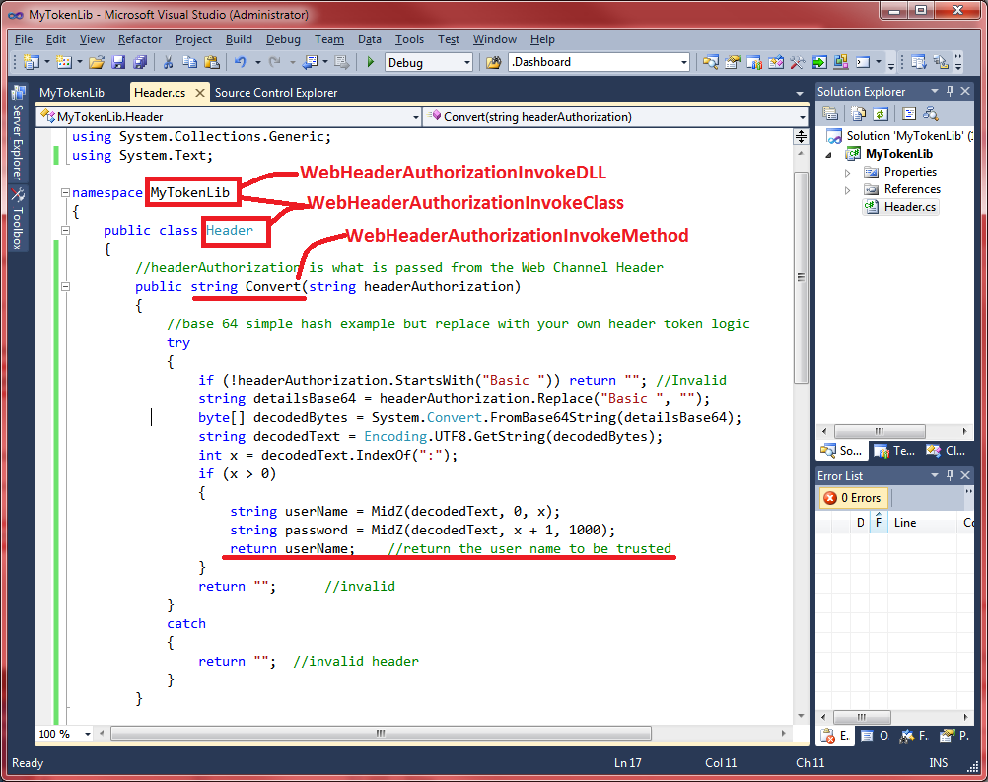Click Show All Files in Solution Explorer
This screenshot has width=988, height=782.
pos(858,113)
